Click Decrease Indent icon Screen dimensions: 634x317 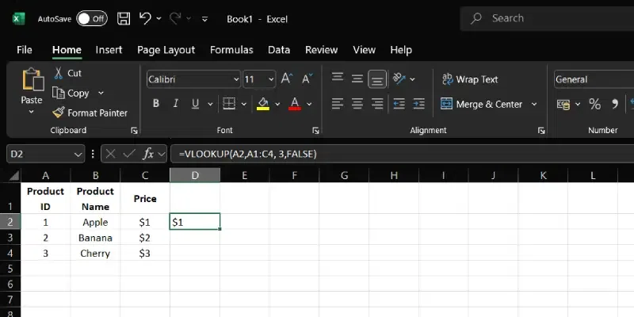pos(399,104)
